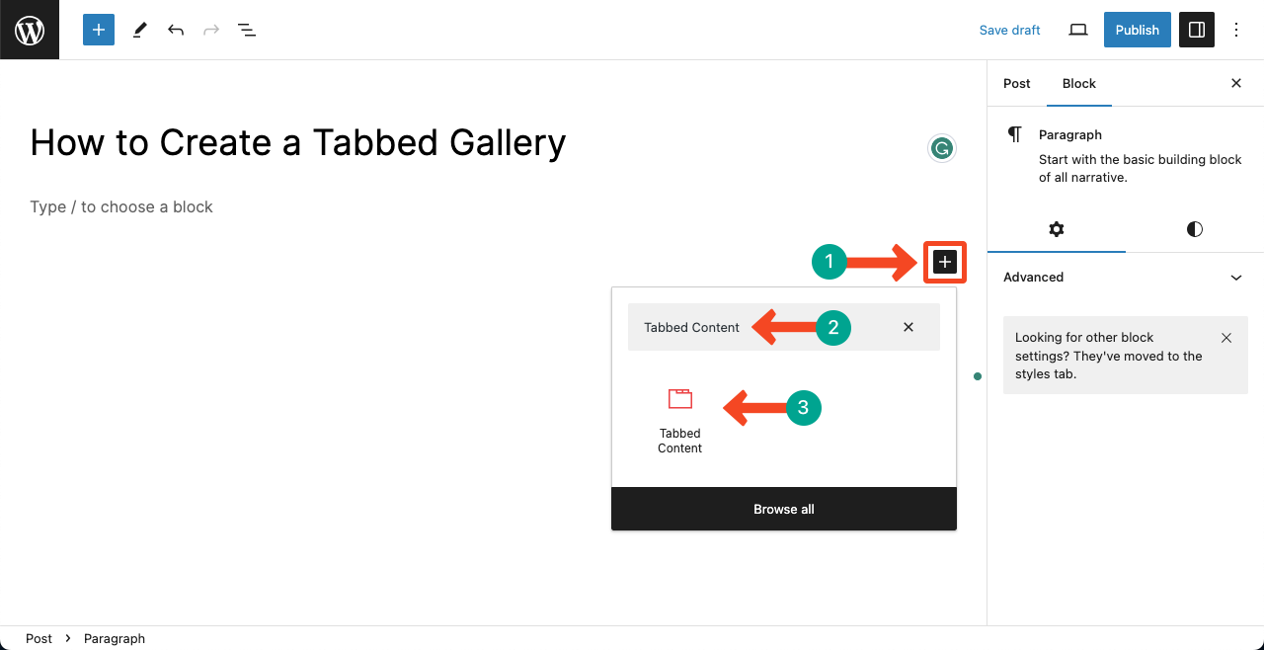Select the Tabbed Content block icon
The image size is (1264, 650).
click(679, 398)
